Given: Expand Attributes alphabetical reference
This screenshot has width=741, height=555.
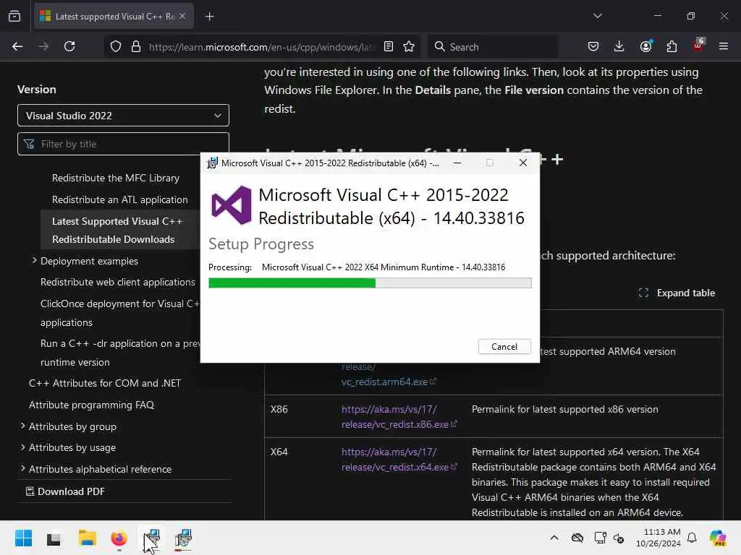Looking at the screenshot, I should pyautogui.click(x=22, y=468).
